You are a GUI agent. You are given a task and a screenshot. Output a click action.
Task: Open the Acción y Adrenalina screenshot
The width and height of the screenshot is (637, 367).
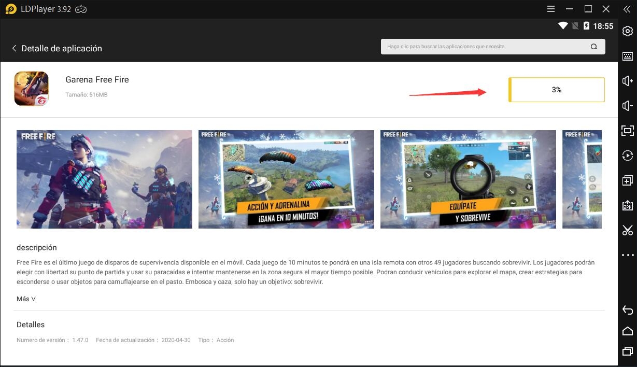point(286,179)
